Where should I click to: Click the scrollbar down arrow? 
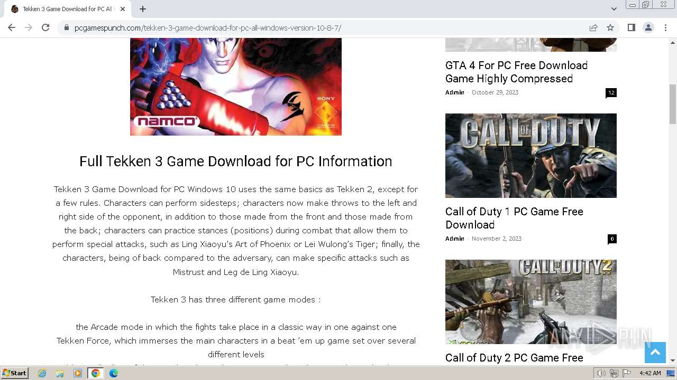pos(673,360)
